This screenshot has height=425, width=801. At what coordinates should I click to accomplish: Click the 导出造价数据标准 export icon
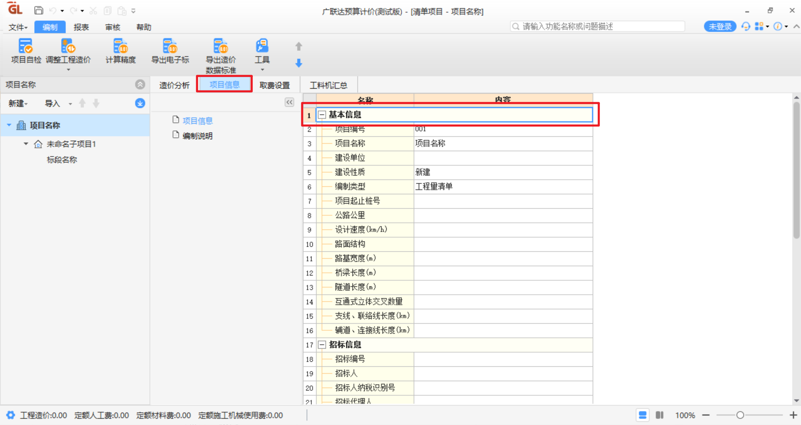click(x=221, y=47)
